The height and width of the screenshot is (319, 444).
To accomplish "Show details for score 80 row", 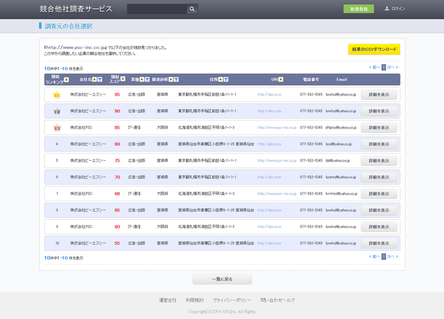I will 379,144.
